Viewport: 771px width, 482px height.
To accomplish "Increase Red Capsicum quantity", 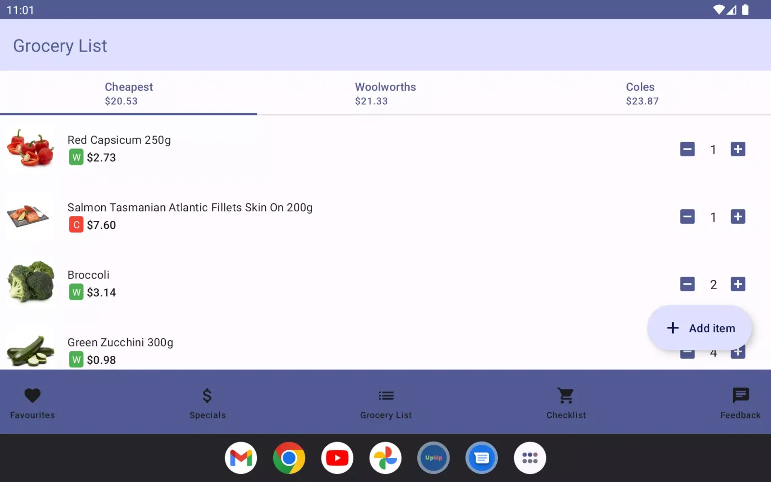I will click(x=738, y=149).
